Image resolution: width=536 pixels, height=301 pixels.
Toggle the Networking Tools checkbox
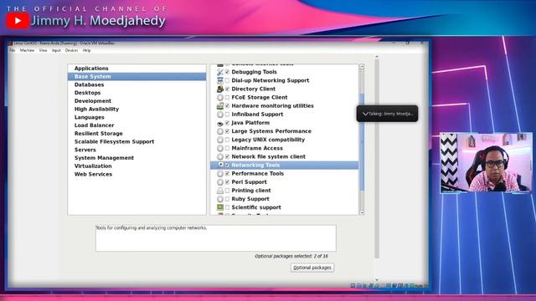tap(227, 166)
